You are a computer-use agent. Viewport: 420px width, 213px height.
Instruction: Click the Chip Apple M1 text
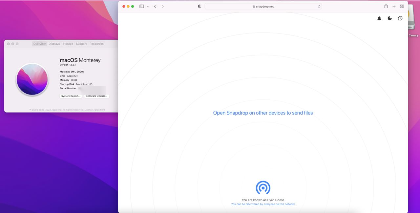coord(69,76)
